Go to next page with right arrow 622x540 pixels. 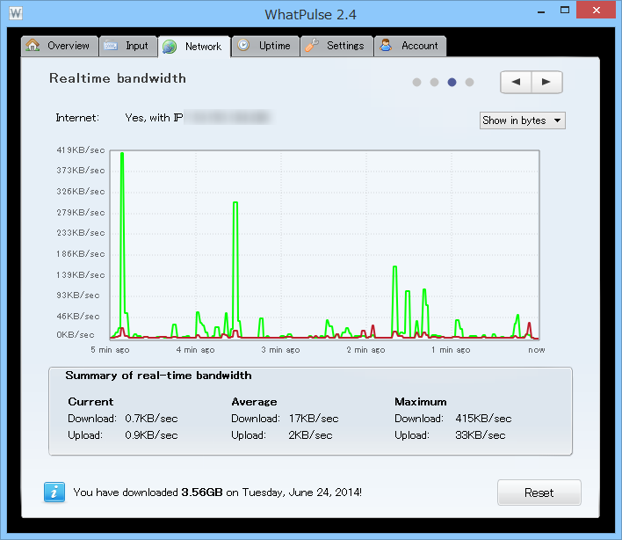point(546,82)
